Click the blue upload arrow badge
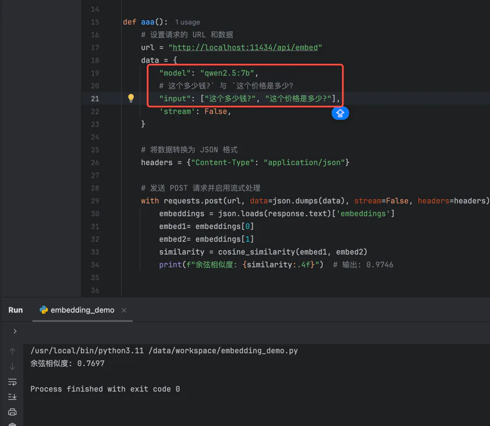Image resolution: width=490 pixels, height=426 pixels. (x=340, y=113)
